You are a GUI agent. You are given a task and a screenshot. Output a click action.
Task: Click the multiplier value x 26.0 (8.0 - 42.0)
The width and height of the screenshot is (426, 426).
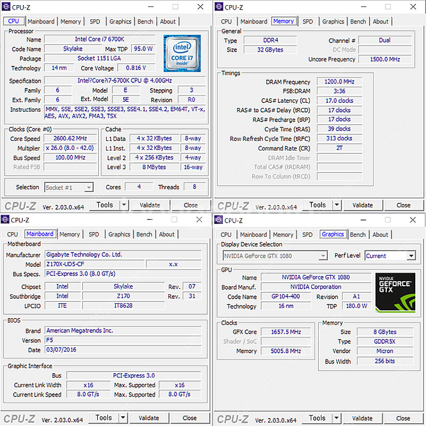point(70,148)
